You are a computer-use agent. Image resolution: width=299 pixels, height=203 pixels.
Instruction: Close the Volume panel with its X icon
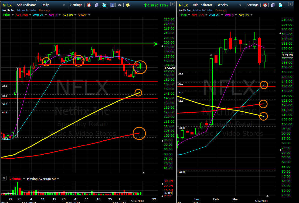[4, 178]
